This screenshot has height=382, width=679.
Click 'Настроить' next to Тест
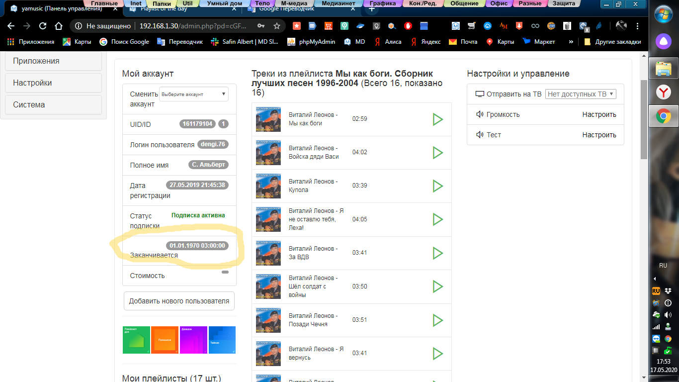(x=599, y=135)
